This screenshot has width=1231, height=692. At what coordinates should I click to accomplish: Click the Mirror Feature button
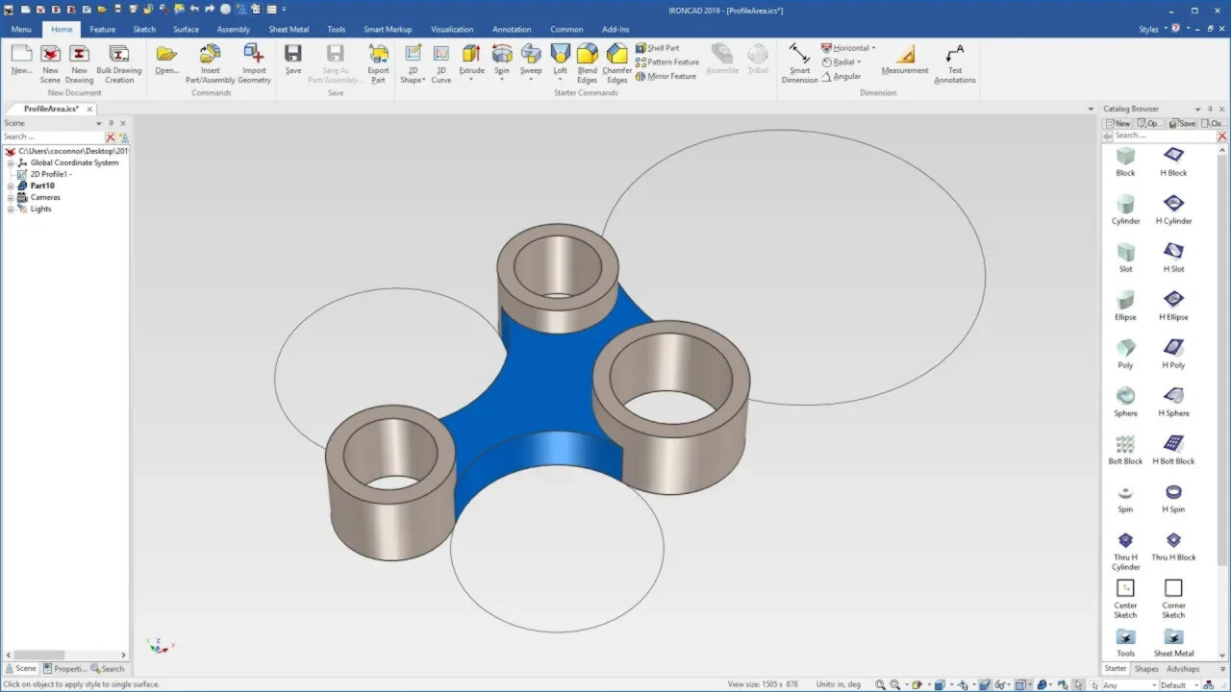point(666,76)
